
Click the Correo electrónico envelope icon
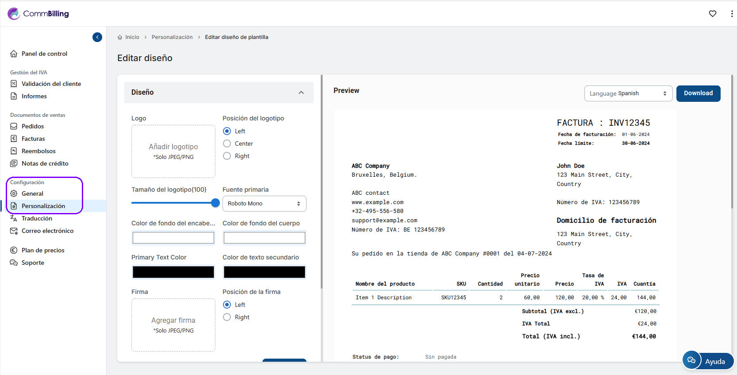[14, 231]
